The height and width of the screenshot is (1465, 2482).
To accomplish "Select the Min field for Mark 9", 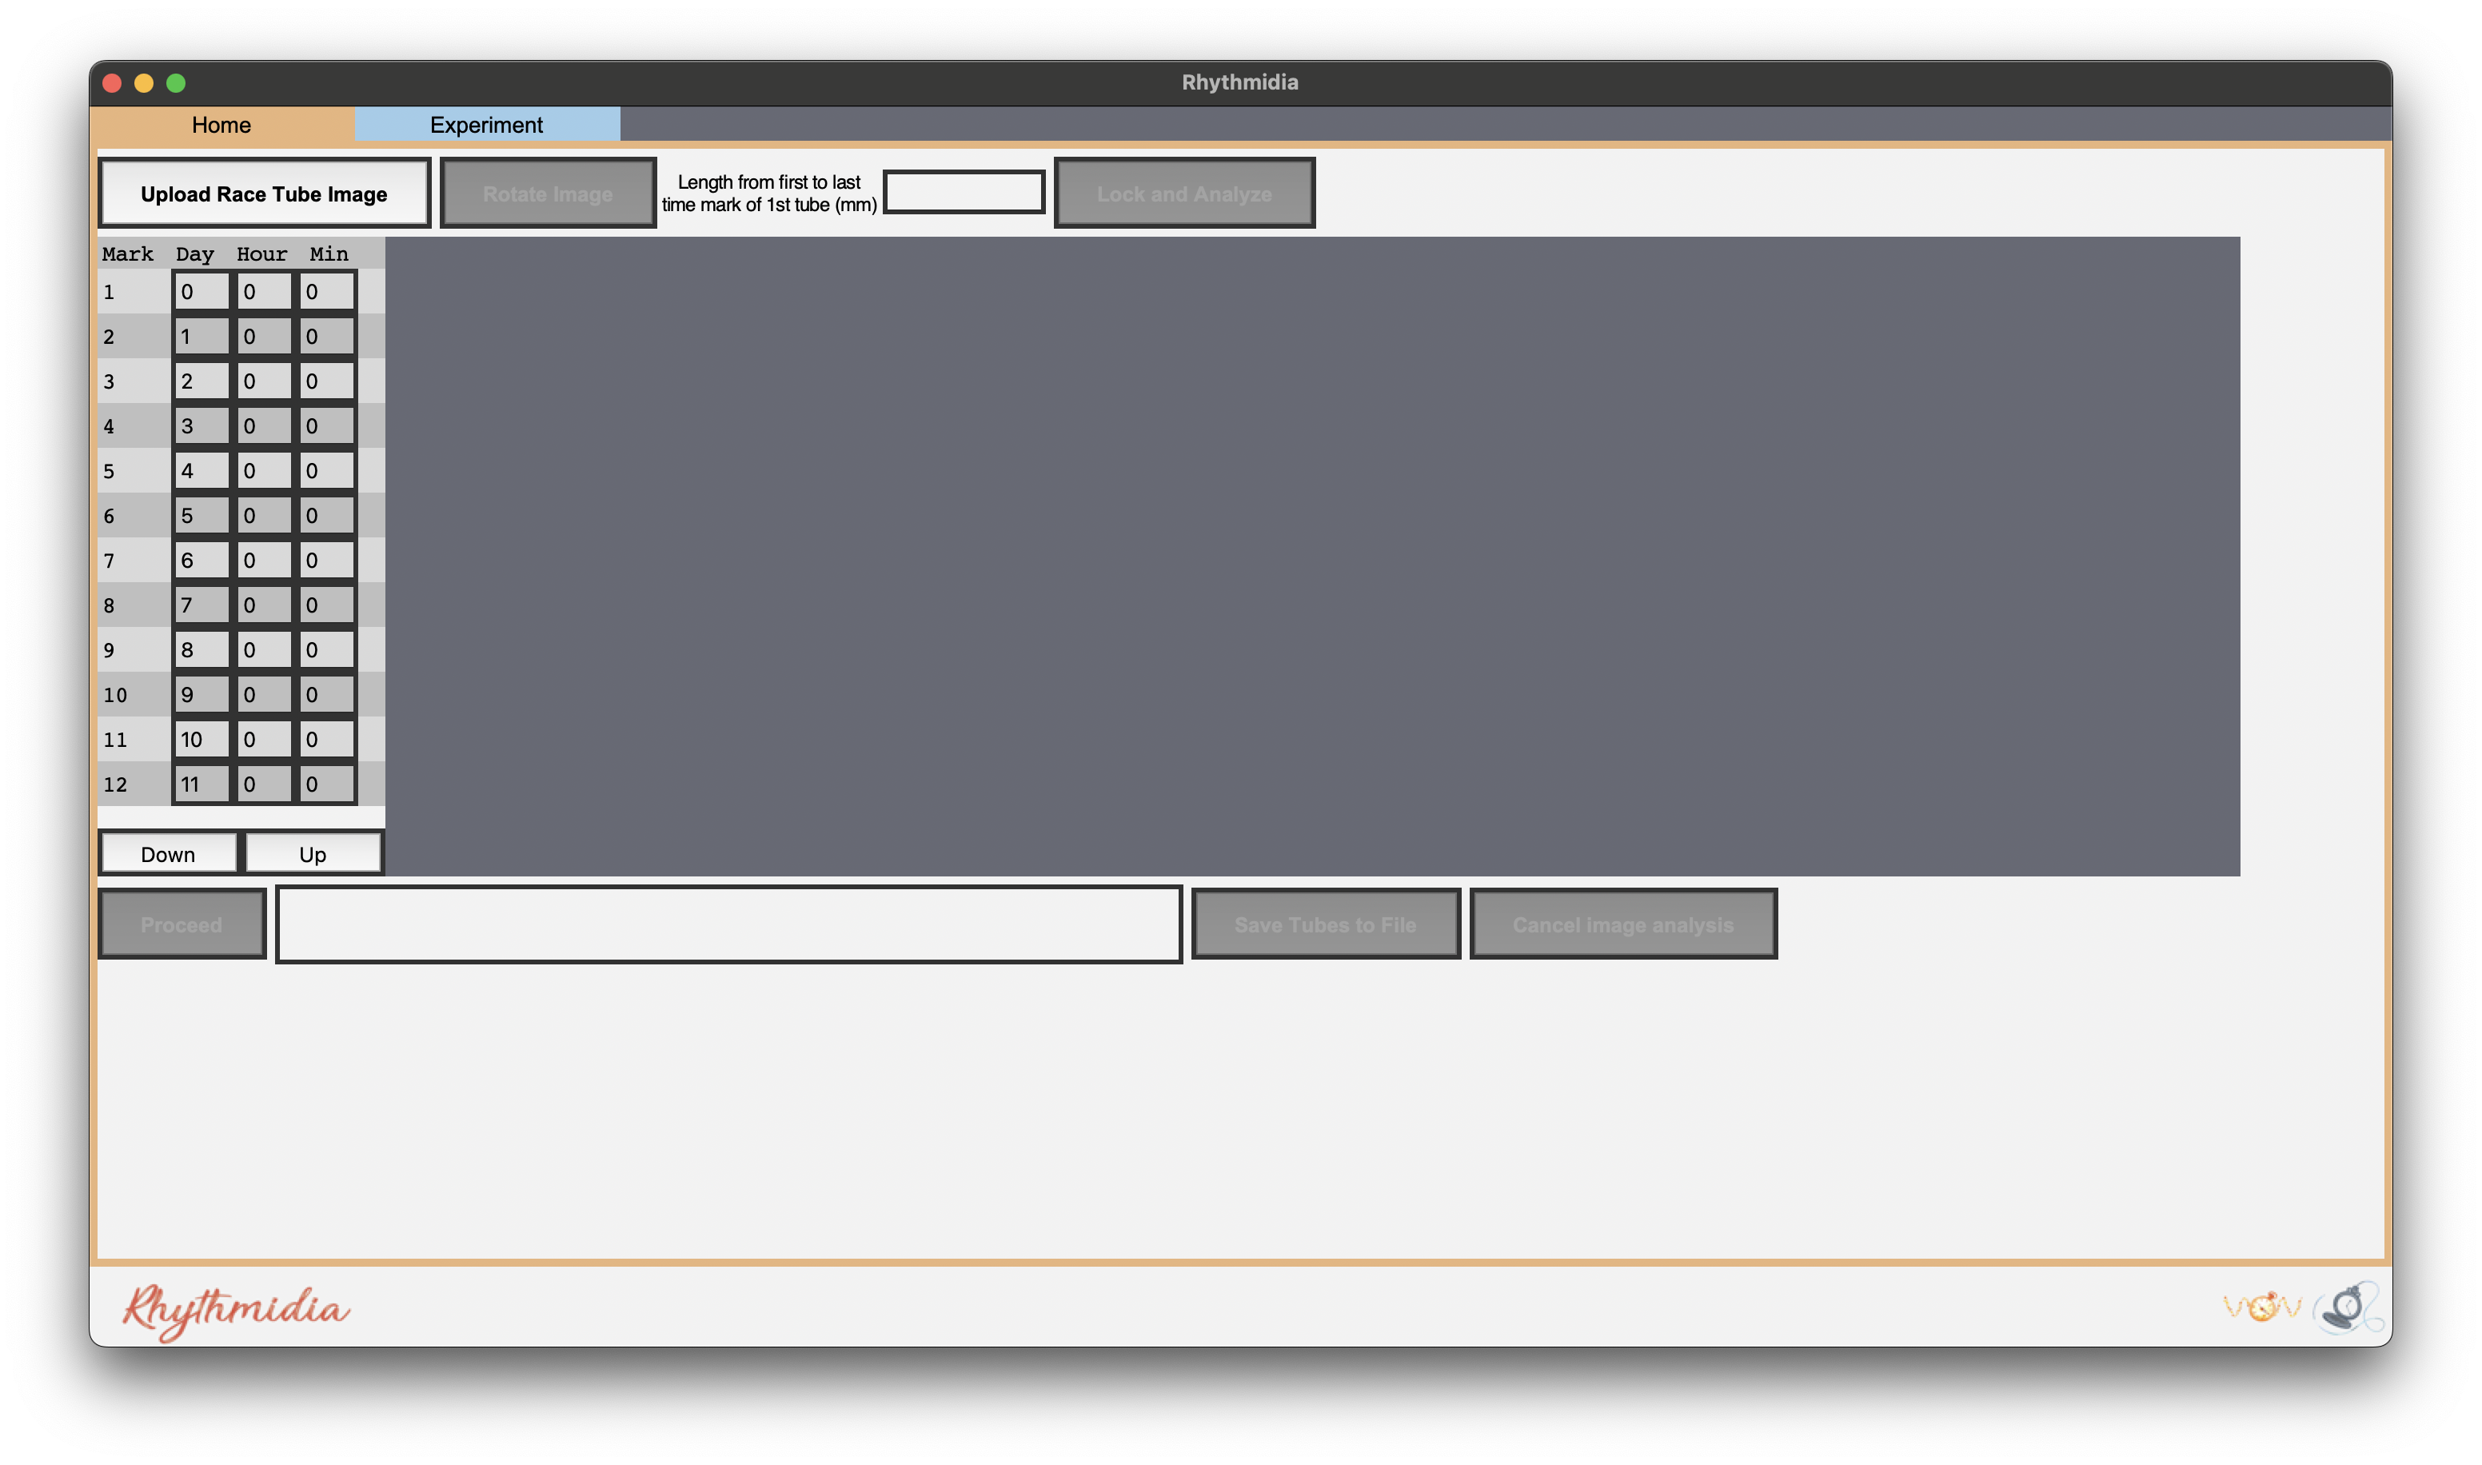I will click(x=327, y=649).
